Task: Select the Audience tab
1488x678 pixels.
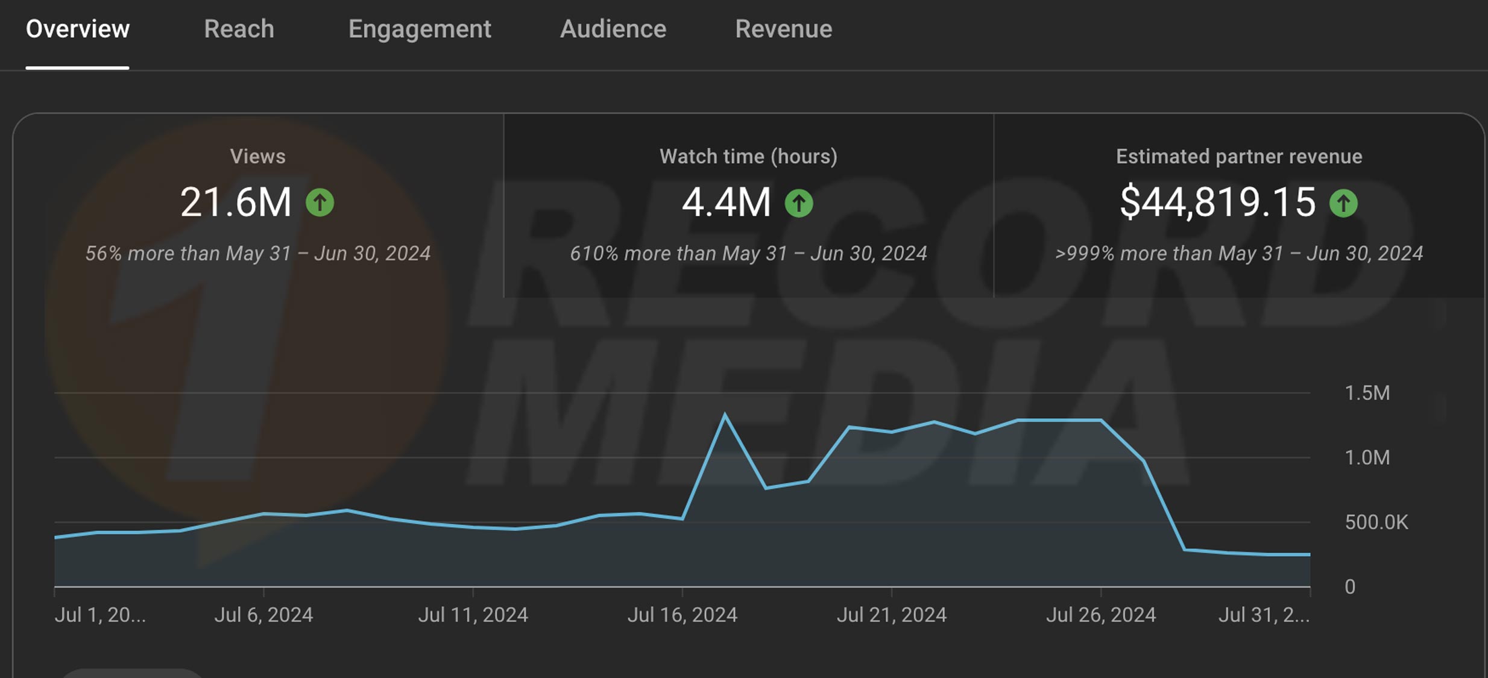Action: [613, 29]
